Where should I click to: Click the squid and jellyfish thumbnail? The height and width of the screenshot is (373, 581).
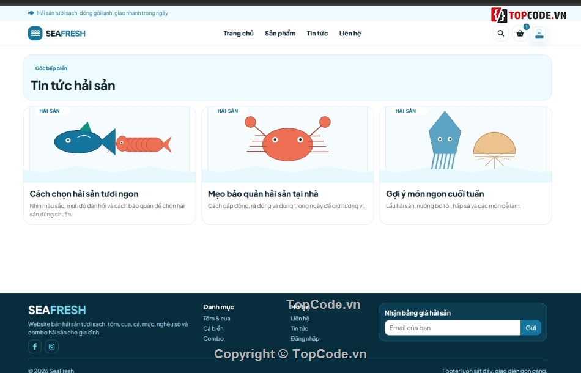tap(466, 144)
